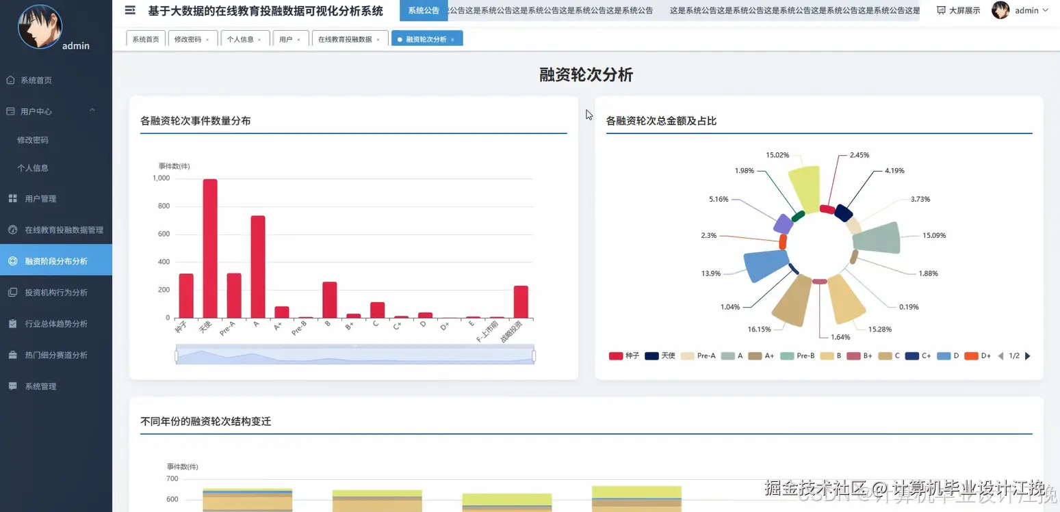
Task: Collapse the 用户中心 submenu chevron
Action: coord(92,111)
